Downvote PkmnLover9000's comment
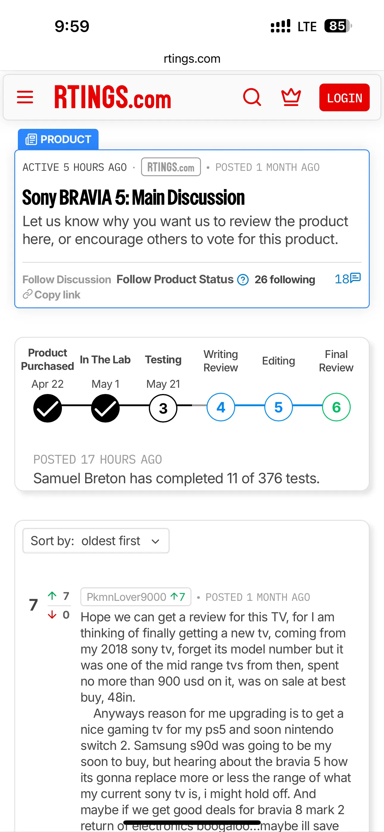 point(52,615)
